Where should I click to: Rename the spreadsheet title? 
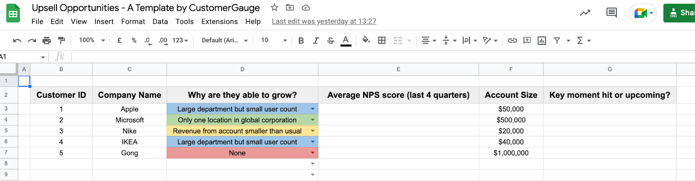pyautogui.click(x=146, y=8)
